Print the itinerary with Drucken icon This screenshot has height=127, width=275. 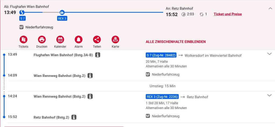(x=42, y=40)
